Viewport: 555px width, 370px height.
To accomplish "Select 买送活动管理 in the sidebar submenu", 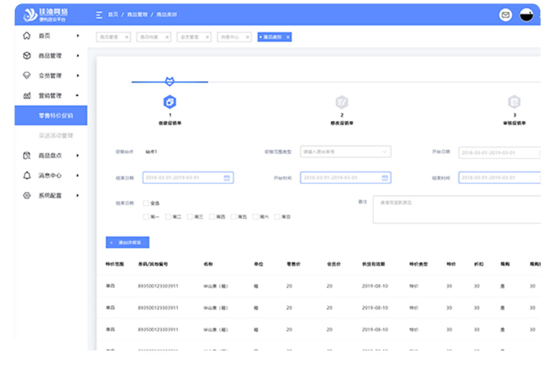I will coord(56,136).
